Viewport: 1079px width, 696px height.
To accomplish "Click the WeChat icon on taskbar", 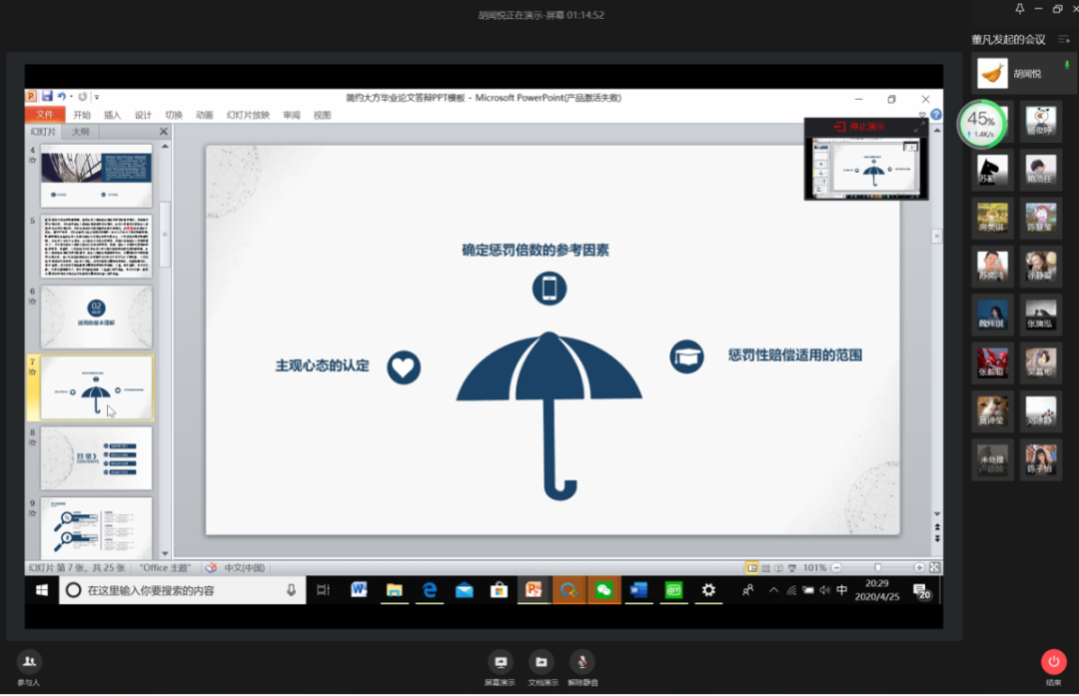I will (603, 590).
